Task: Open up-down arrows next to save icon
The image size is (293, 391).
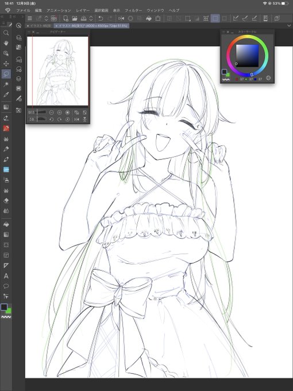Action: tap(91, 18)
